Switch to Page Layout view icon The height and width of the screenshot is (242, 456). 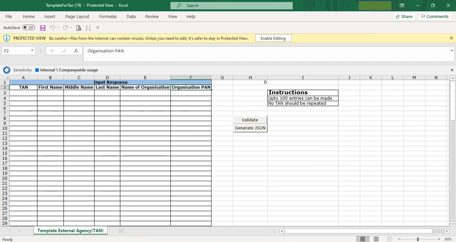pyautogui.click(x=376, y=239)
